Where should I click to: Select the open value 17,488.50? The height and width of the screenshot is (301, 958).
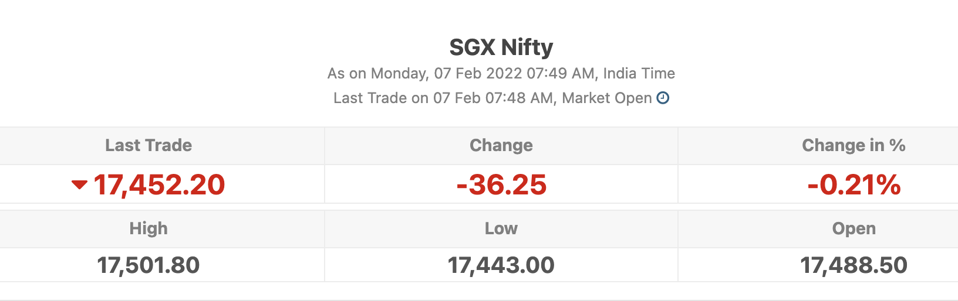854,265
